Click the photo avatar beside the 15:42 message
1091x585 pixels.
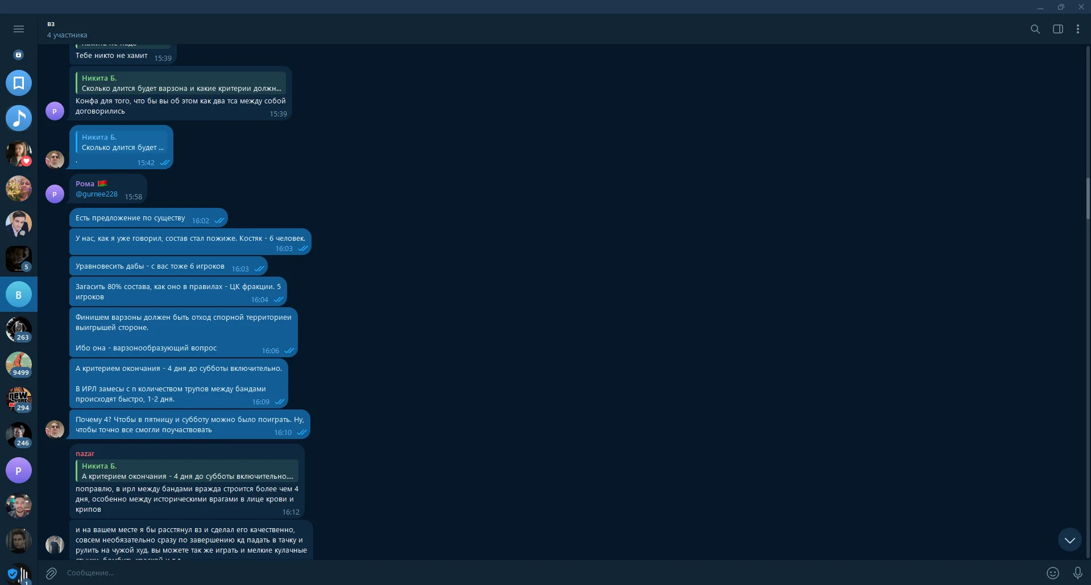(55, 160)
